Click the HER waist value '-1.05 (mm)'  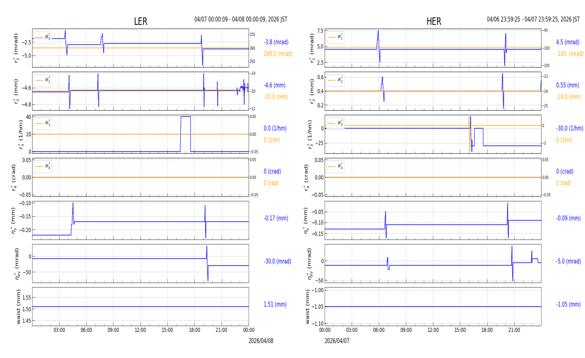pos(568,305)
